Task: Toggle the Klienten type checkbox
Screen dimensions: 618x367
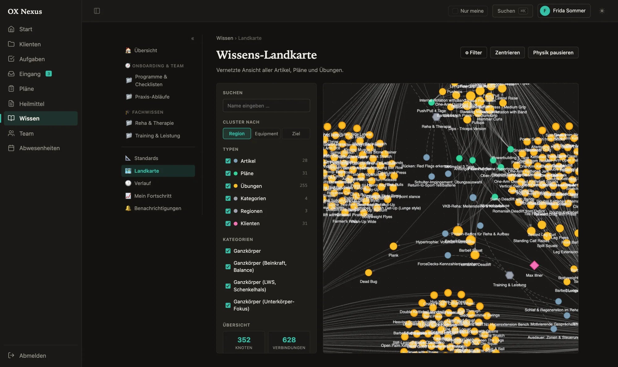Action: (x=228, y=223)
